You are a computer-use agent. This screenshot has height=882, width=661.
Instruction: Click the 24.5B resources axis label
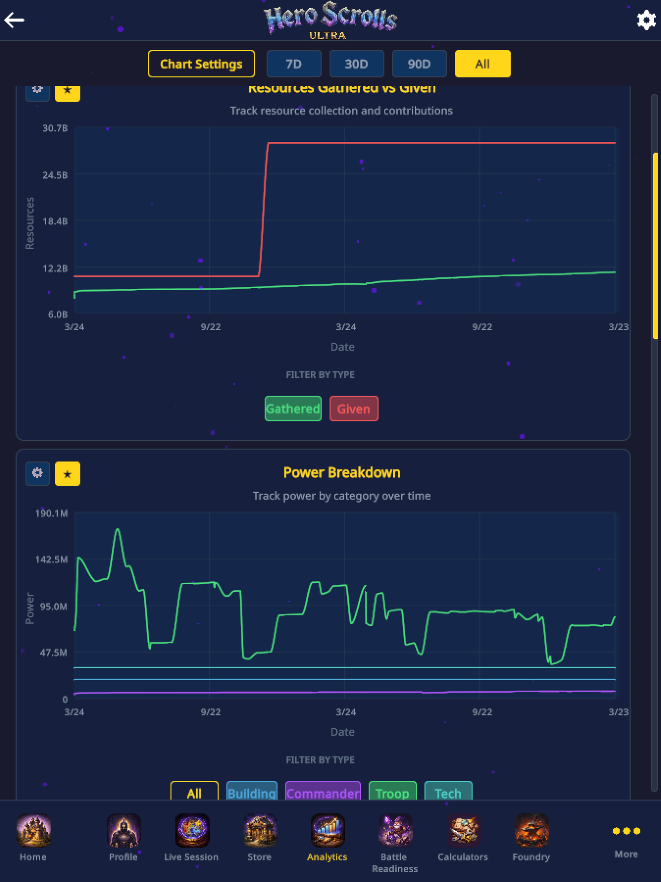(x=55, y=175)
